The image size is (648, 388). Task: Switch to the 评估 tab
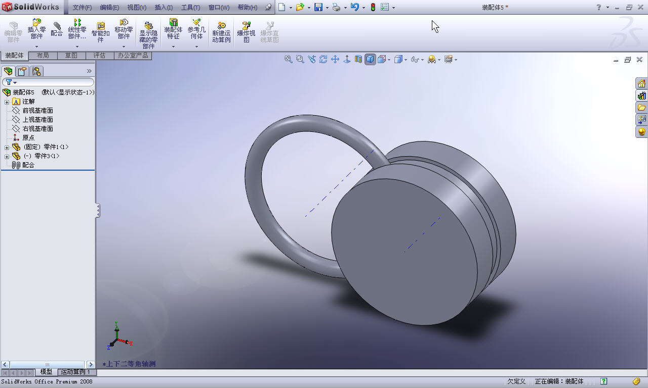100,56
